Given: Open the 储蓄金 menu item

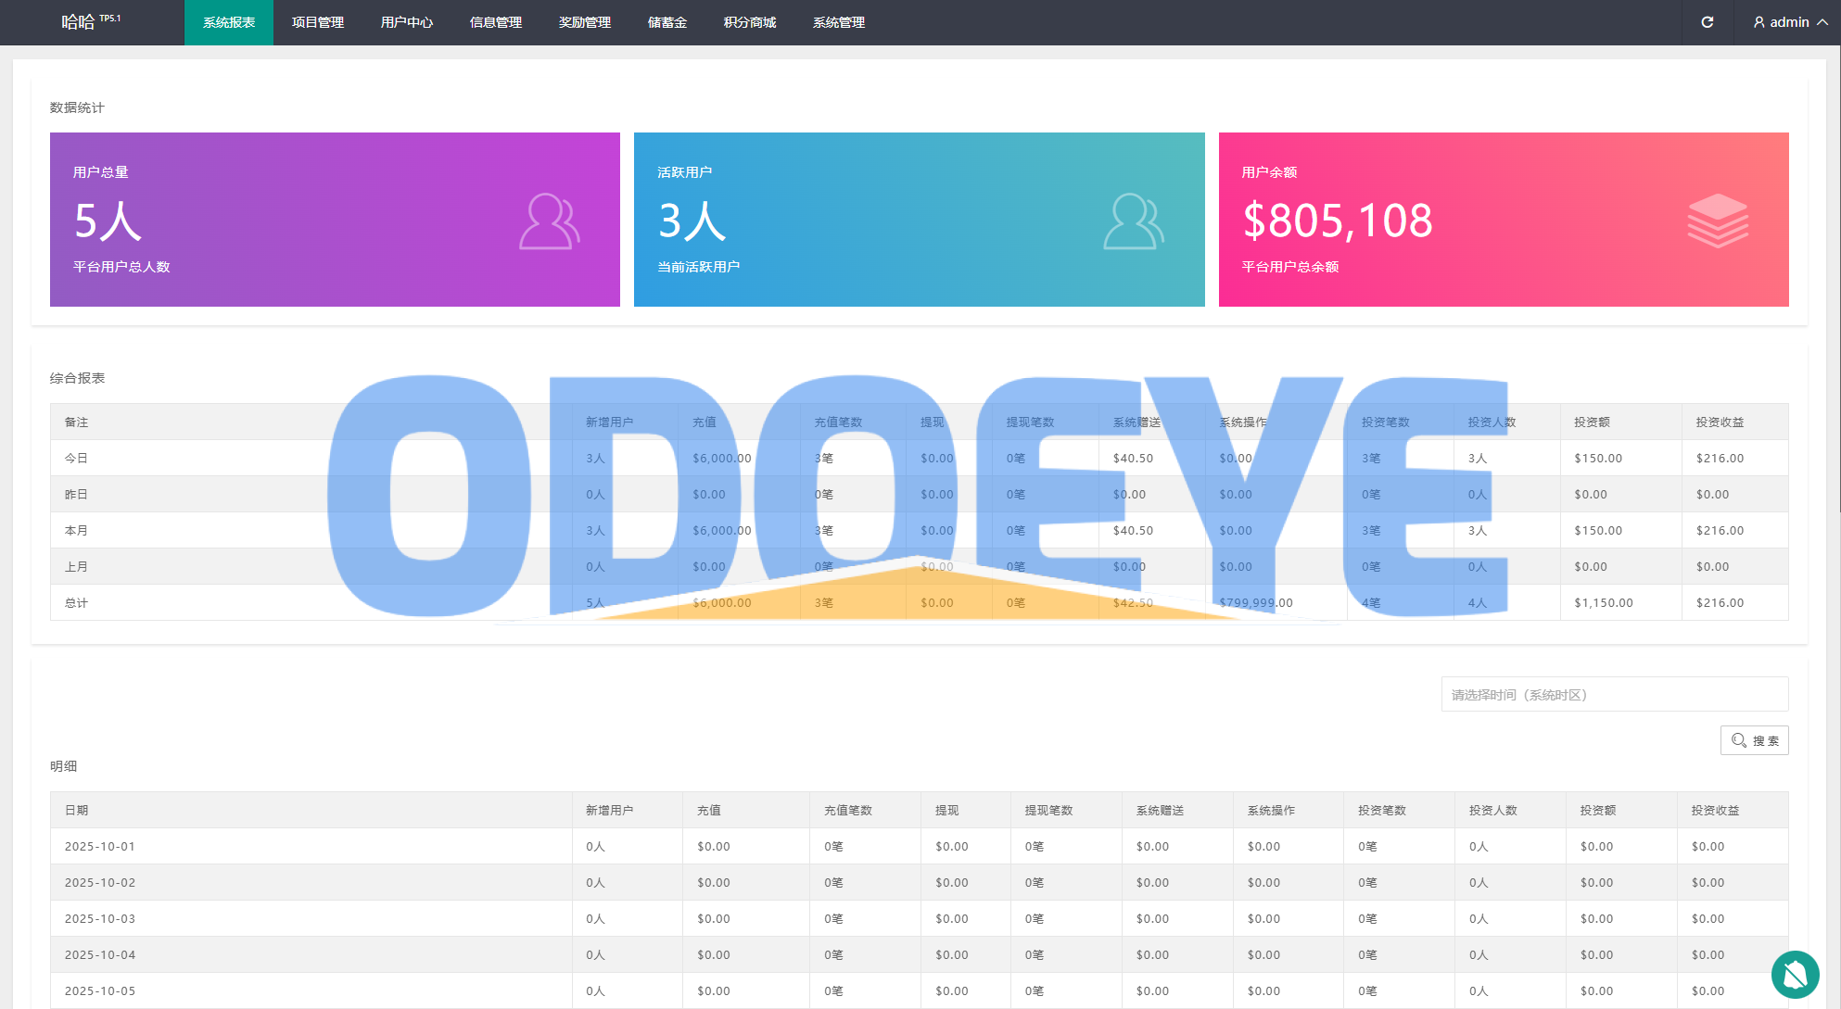Looking at the screenshot, I should (667, 22).
